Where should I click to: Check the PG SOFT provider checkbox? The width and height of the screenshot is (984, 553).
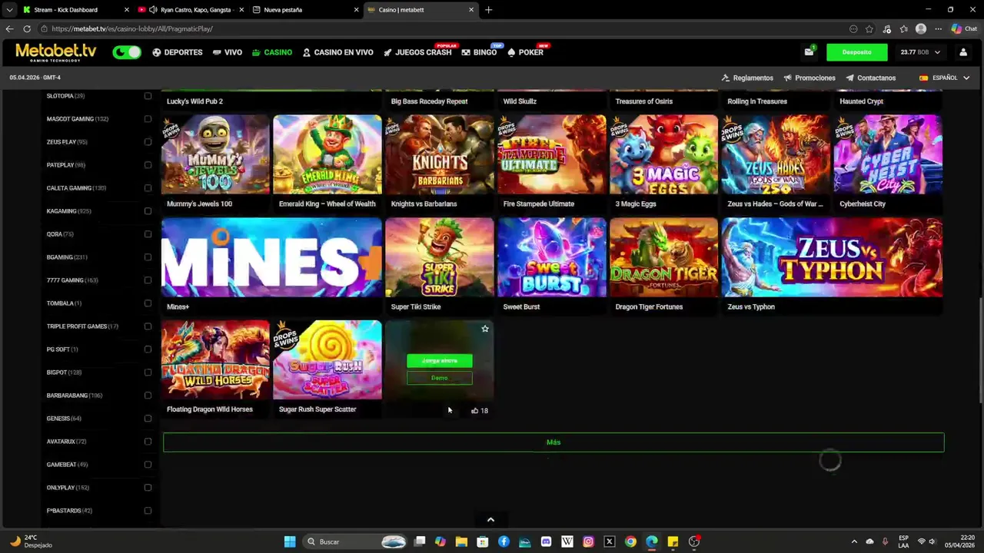tap(148, 349)
